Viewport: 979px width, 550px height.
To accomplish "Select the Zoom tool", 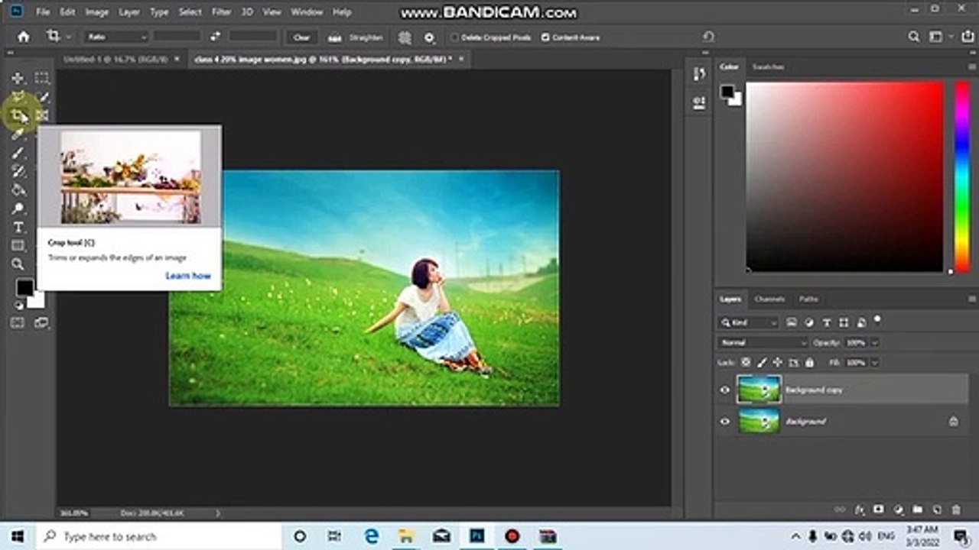I will click(18, 264).
